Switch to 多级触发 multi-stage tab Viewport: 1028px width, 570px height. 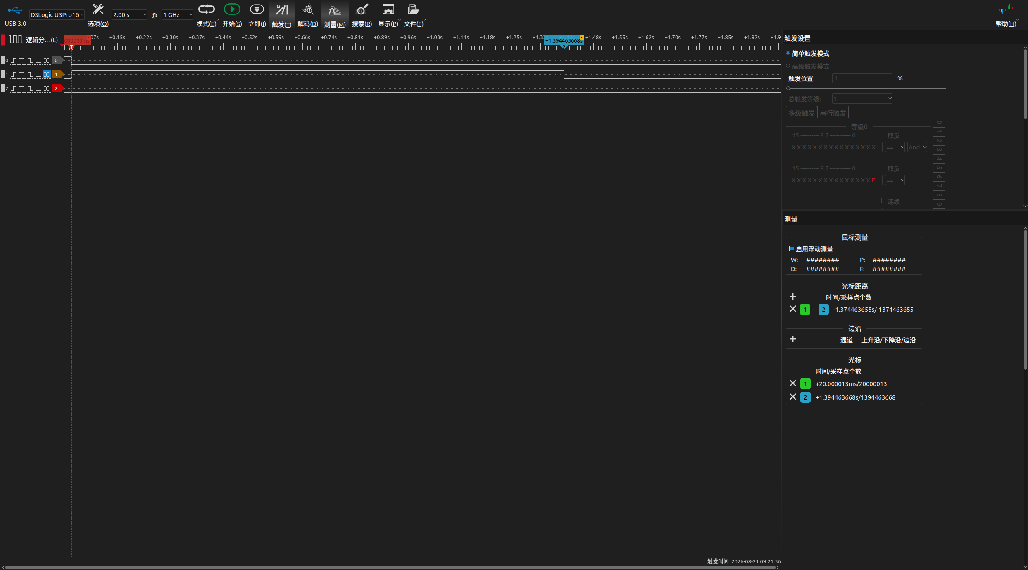pos(801,113)
